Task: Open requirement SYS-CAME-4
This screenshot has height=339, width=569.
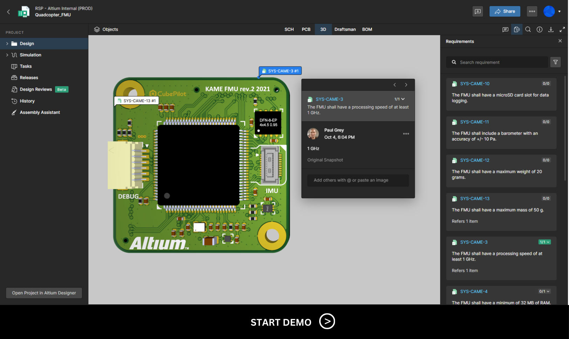Action: pyautogui.click(x=474, y=292)
